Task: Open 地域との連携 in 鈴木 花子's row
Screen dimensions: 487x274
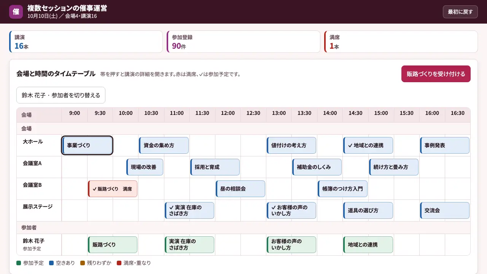Action: (x=368, y=245)
